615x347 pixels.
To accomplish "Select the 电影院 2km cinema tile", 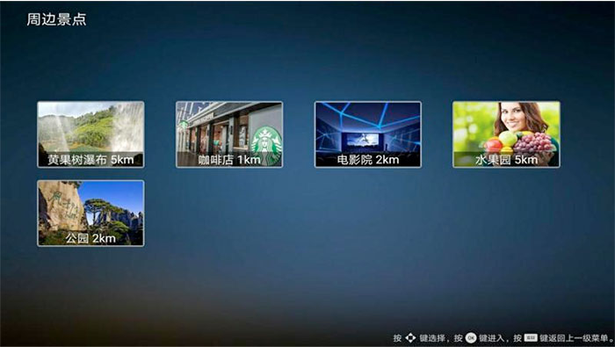I will pos(368,134).
